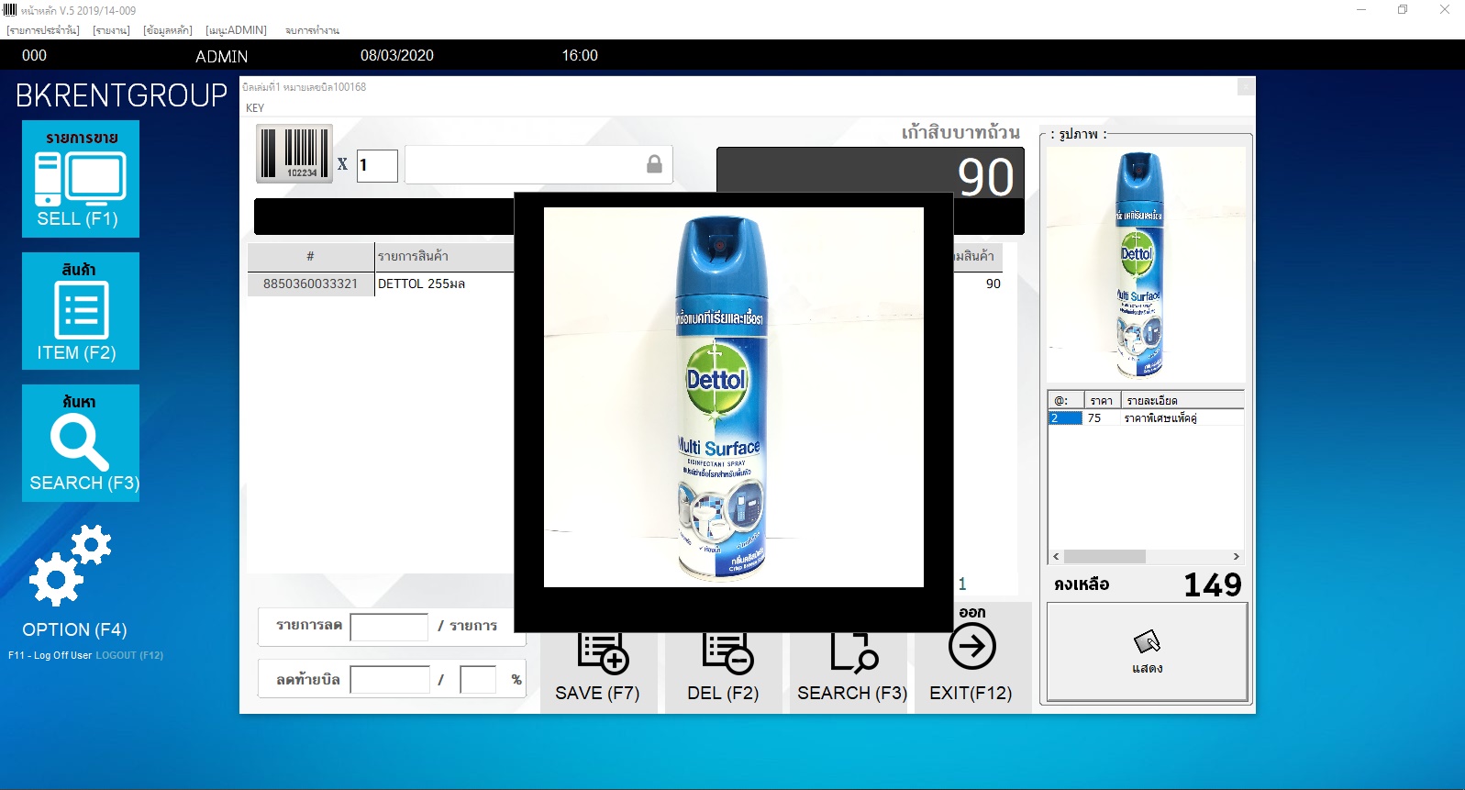1465x790 pixels.
Task: Open the SEARCH (F3) sidebar tile
Action: 81,443
